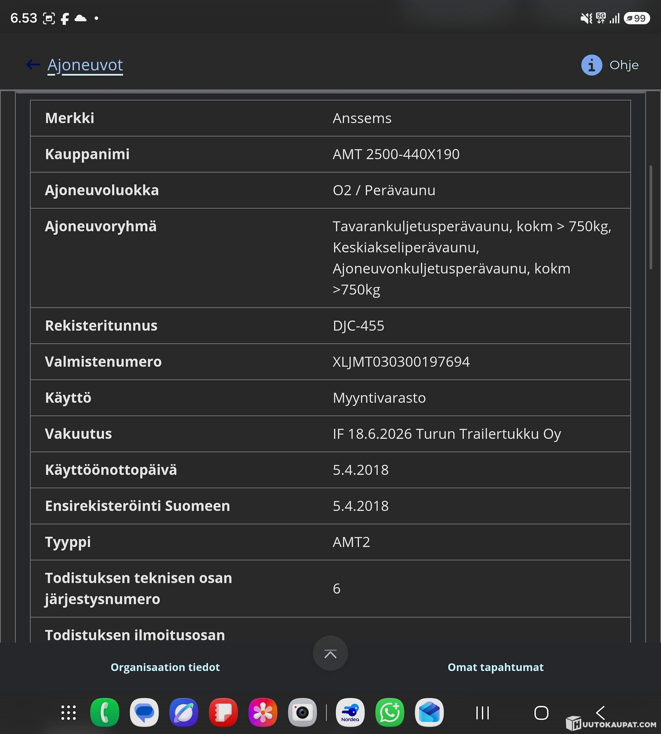The image size is (661, 734).
Task: Launch WhatsApp from the dock
Action: [x=390, y=713]
